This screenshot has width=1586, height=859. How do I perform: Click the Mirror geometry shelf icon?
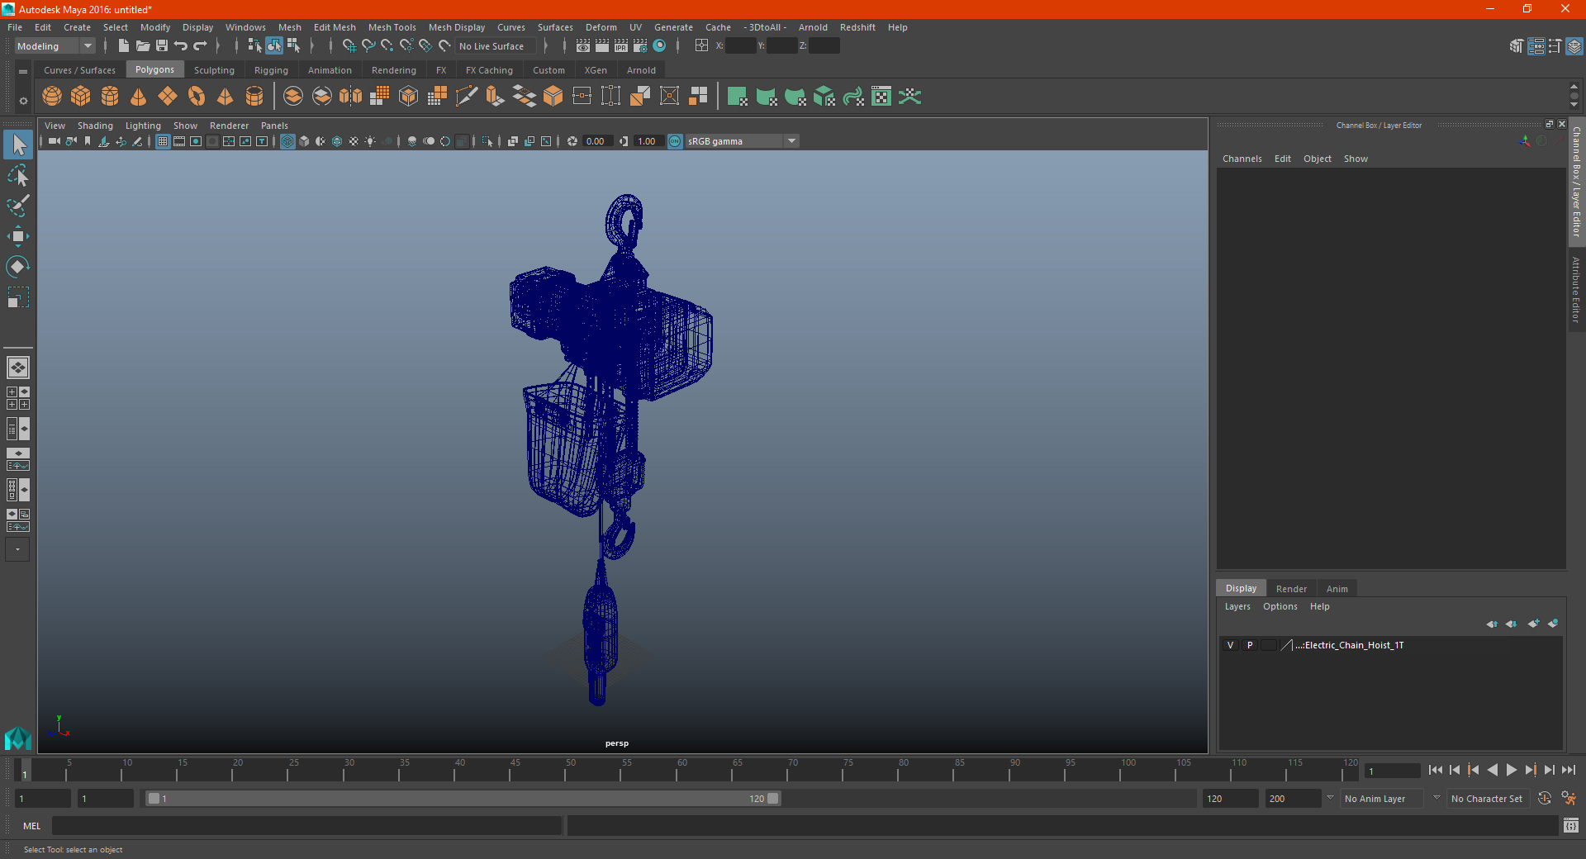point(351,97)
